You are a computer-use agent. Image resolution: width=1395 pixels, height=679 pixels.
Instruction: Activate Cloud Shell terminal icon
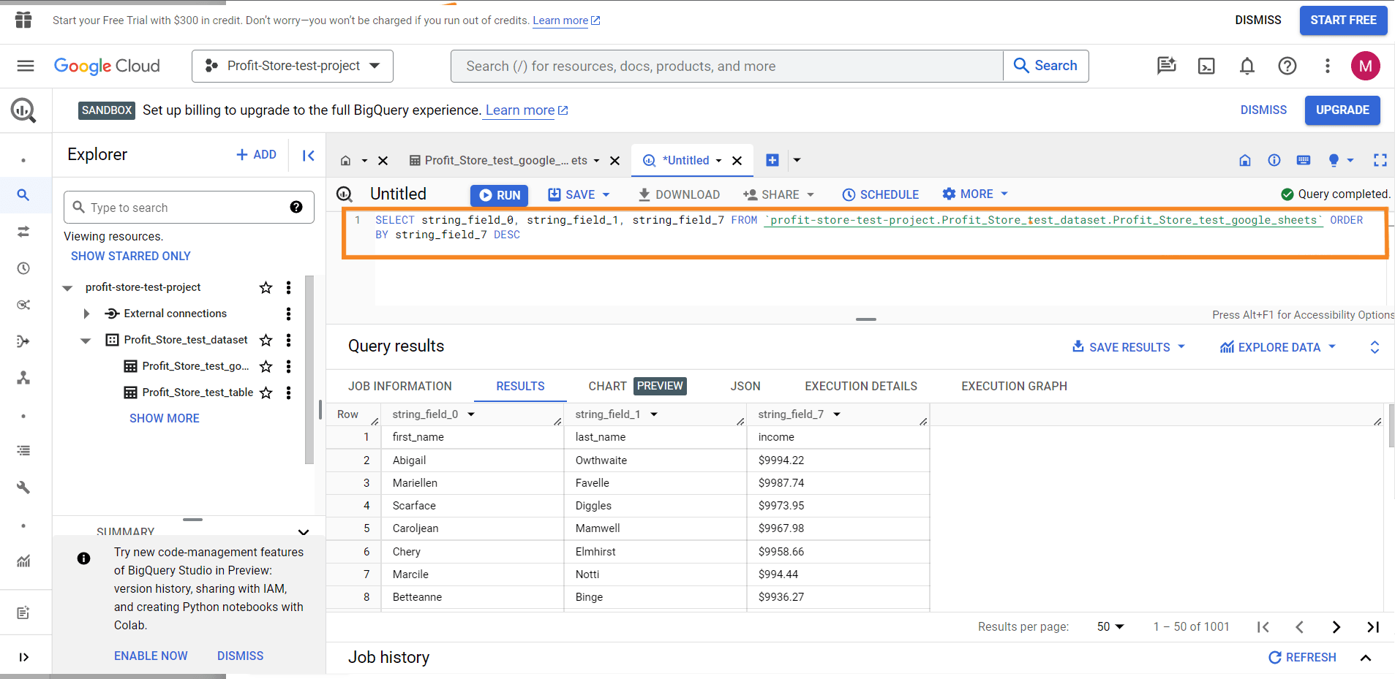pos(1206,66)
